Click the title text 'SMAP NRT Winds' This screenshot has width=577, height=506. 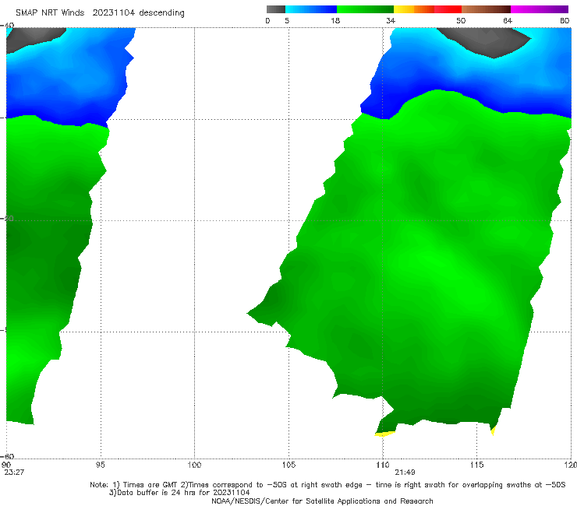(50, 13)
